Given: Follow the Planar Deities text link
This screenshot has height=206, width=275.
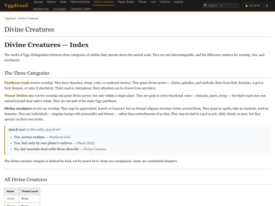Looking at the screenshot, I should pyautogui.click(x=16, y=96).
